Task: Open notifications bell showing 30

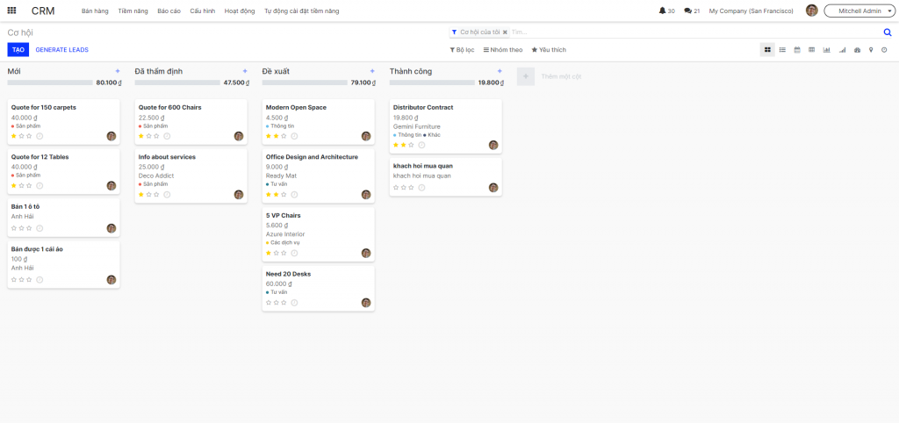Action: click(x=667, y=11)
